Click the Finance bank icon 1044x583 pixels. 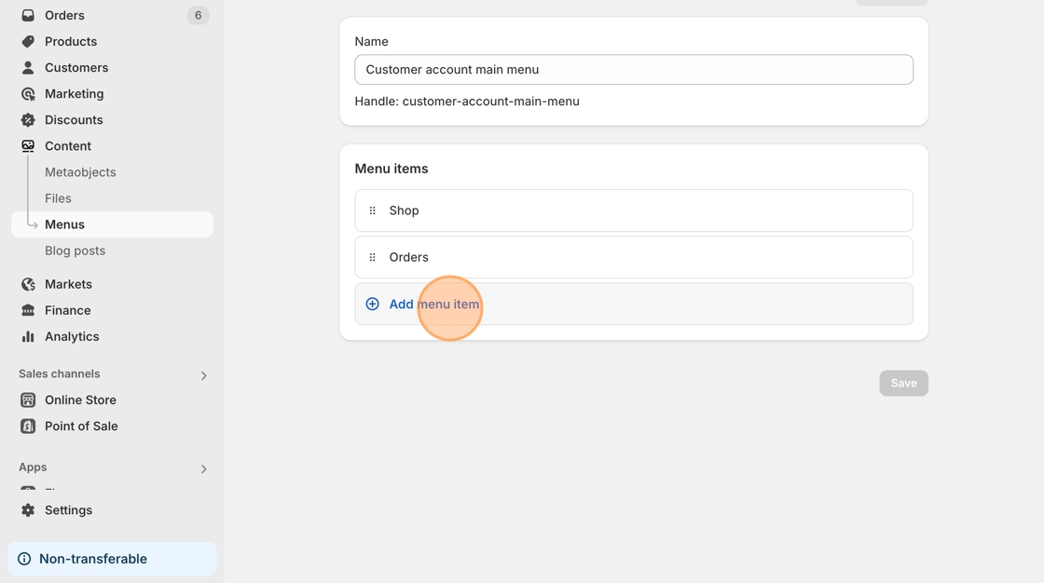(x=28, y=310)
